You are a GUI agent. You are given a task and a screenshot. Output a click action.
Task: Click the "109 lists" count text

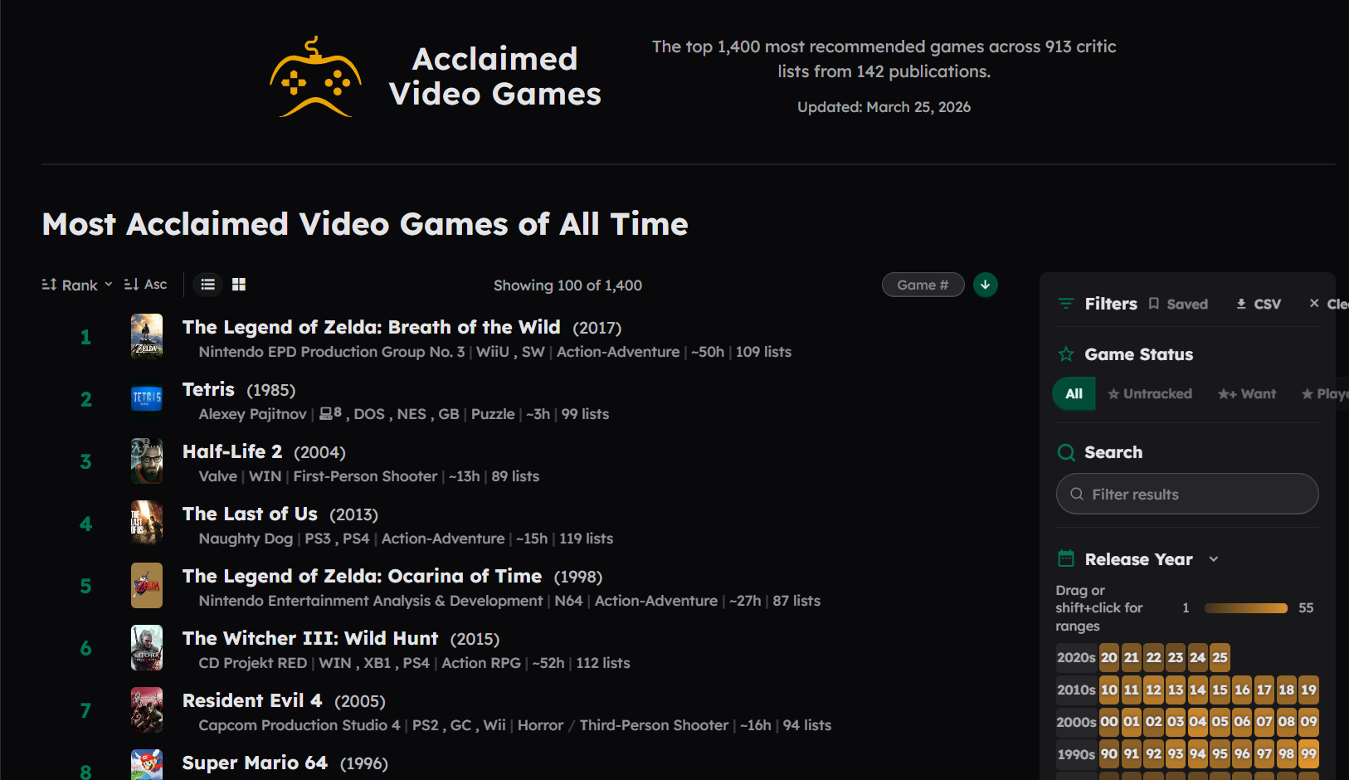(x=763, y=352)
